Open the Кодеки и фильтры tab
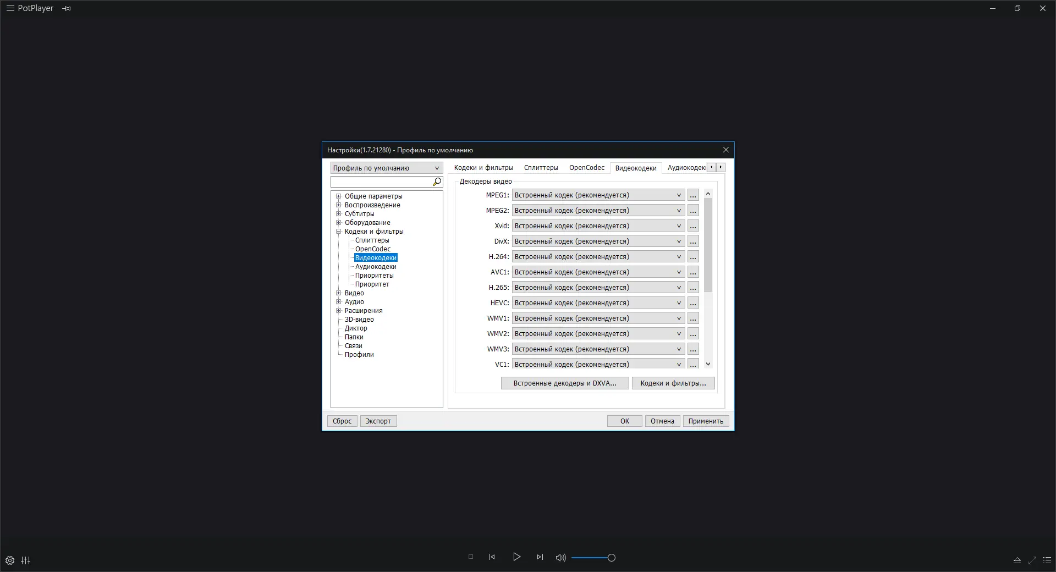 (x=483, y=168)
